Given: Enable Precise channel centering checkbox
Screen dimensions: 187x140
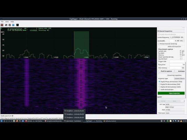Looking at the screenshot, I should click(x=159, y=44).
